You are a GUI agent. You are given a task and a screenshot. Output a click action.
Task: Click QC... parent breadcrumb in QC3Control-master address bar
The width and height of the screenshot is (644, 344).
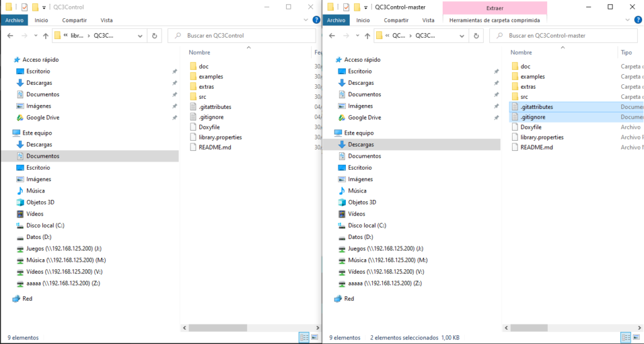pos(398,36)
